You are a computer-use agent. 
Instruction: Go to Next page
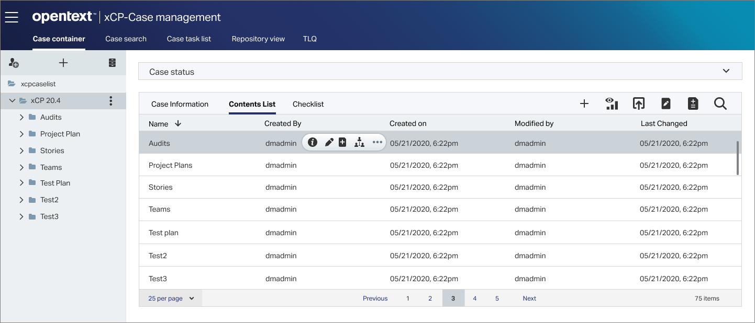(x=529, y=298)
